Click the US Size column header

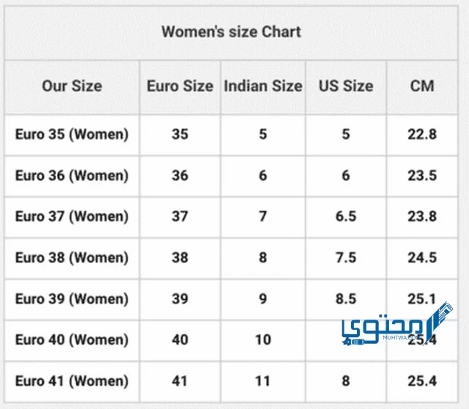346,86
